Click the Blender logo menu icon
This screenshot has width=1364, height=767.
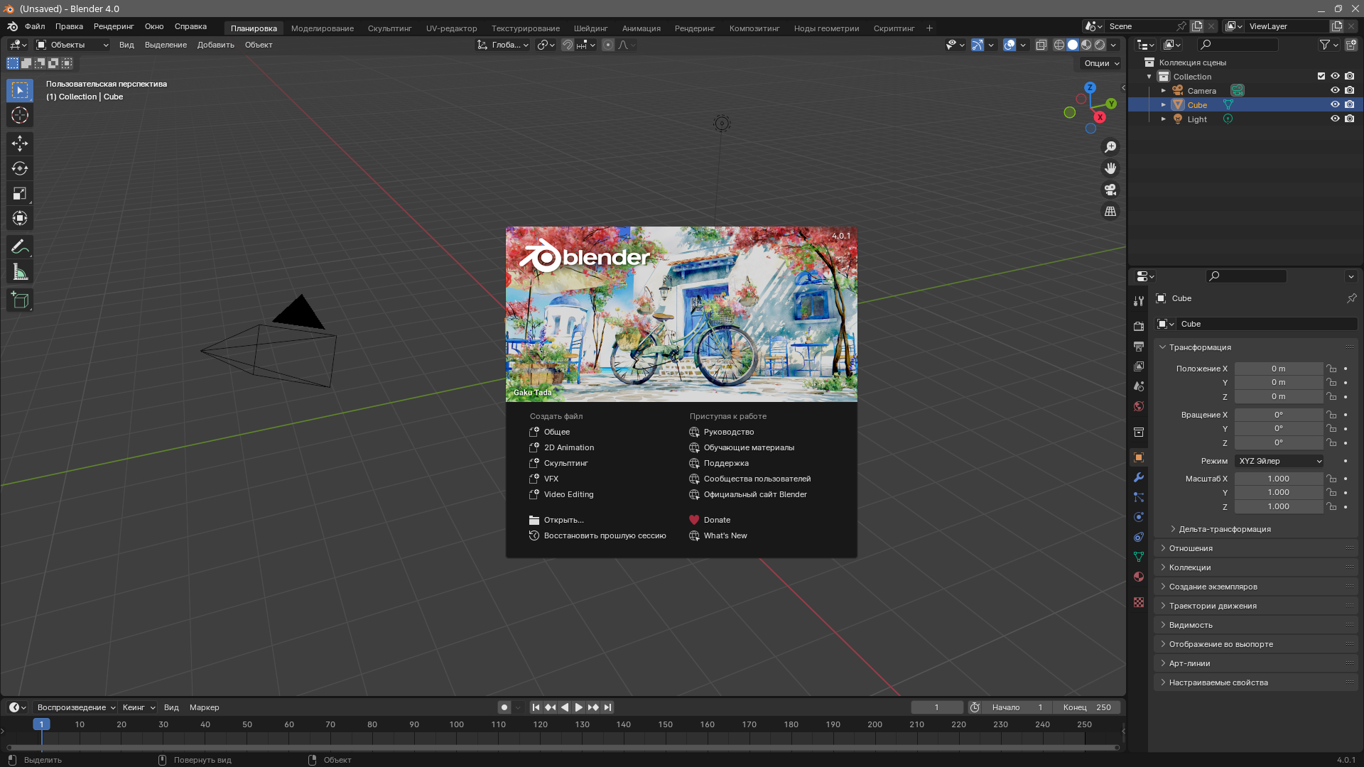pyautogui.click(x=13, y=26)
